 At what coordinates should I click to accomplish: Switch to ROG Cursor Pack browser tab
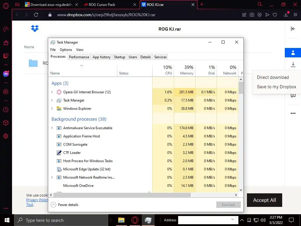tap(110, 5)
